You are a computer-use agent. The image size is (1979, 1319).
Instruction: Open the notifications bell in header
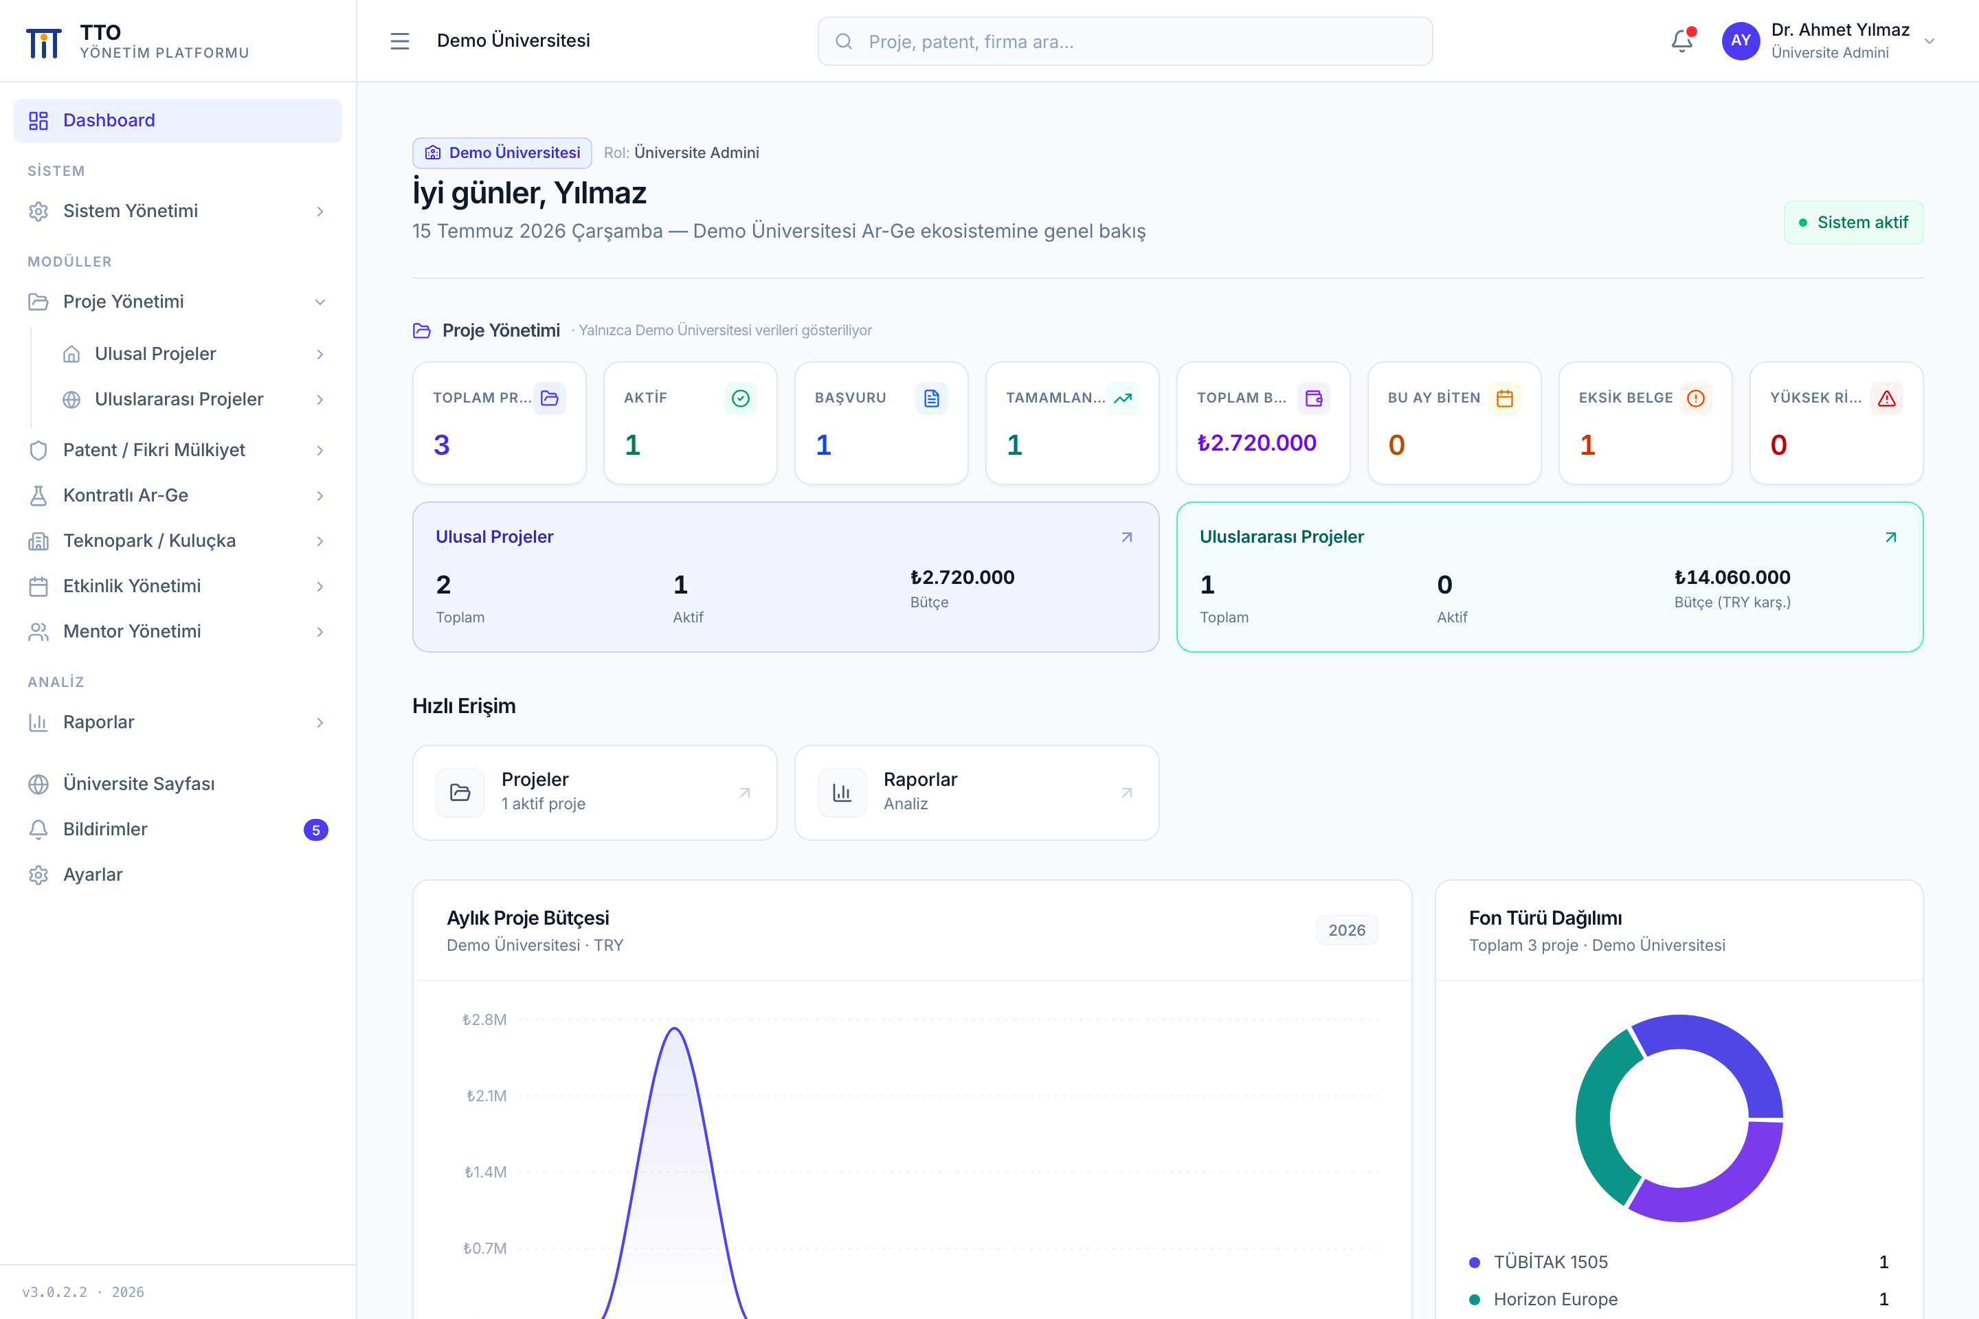click(x=1681, y=41)
